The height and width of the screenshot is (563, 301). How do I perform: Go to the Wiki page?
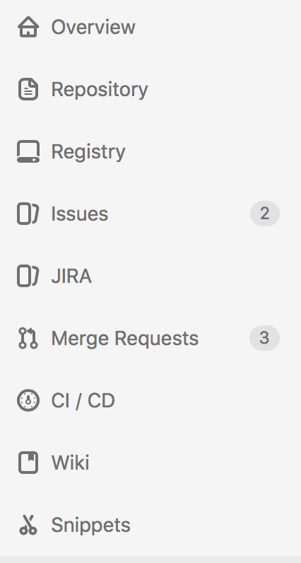tap(71, 463)
